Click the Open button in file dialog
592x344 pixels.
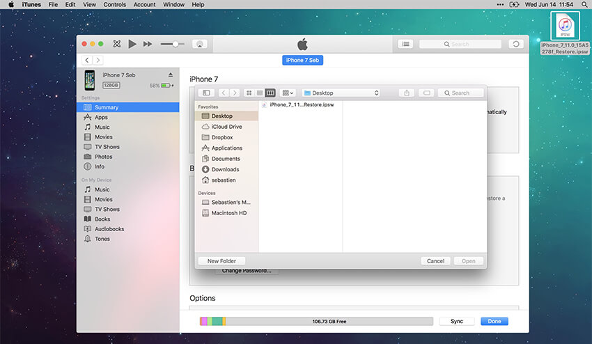click(469, 261)
